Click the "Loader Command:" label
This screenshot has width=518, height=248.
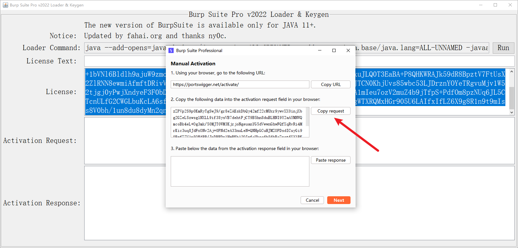52,48
